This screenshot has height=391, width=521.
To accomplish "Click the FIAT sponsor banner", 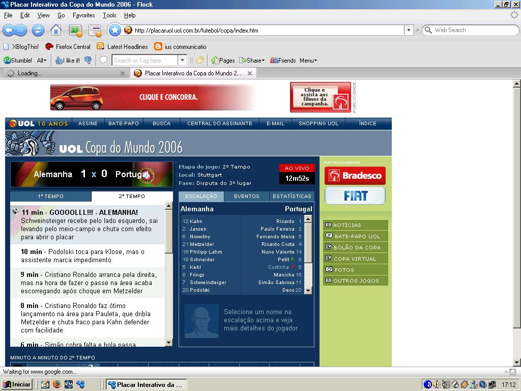I will click(x=355, y=196).
